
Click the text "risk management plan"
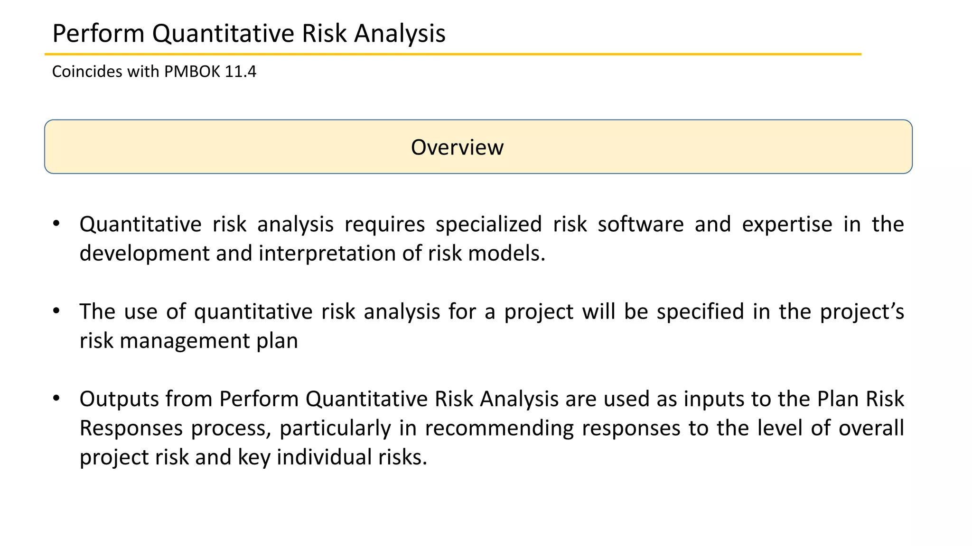click(x=188, y=340)
